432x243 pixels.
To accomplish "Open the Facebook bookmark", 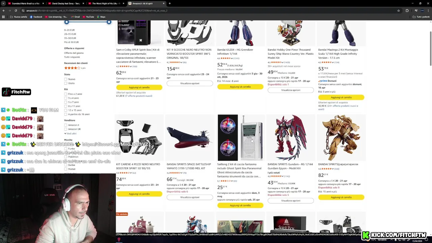I will (x=36, y=17).
